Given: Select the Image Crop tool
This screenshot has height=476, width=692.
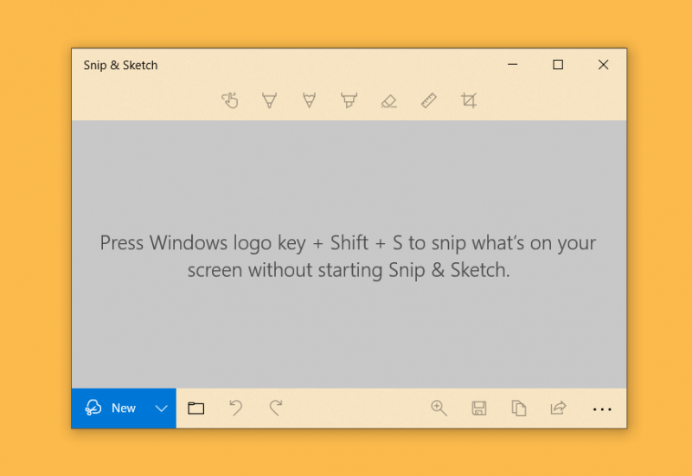Looking at the screenshot, I should pyautogui.click(x=469, y=100).
